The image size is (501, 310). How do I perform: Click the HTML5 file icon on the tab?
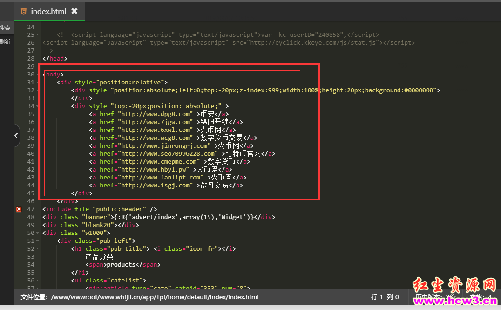[24, 12]
